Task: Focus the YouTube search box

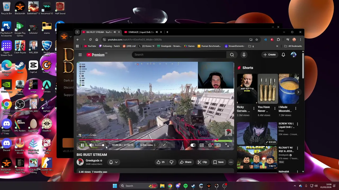Action: tap(179, 55)
